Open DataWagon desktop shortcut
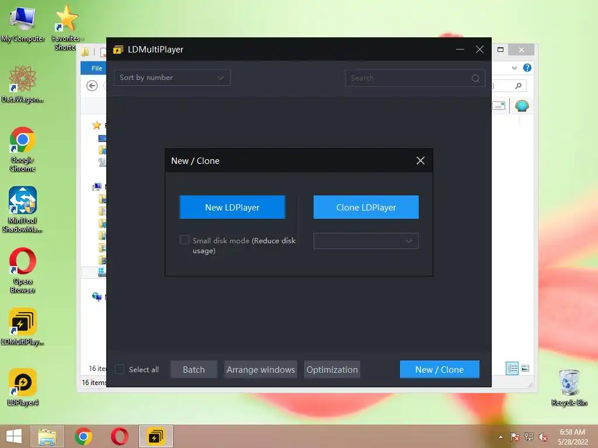The height and width of the screenshot is (448, 598). point(23,84)
